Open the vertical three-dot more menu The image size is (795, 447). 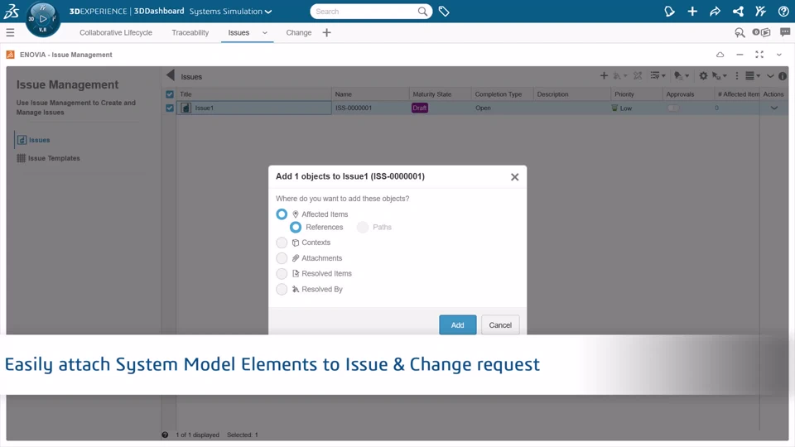(737, 75)
